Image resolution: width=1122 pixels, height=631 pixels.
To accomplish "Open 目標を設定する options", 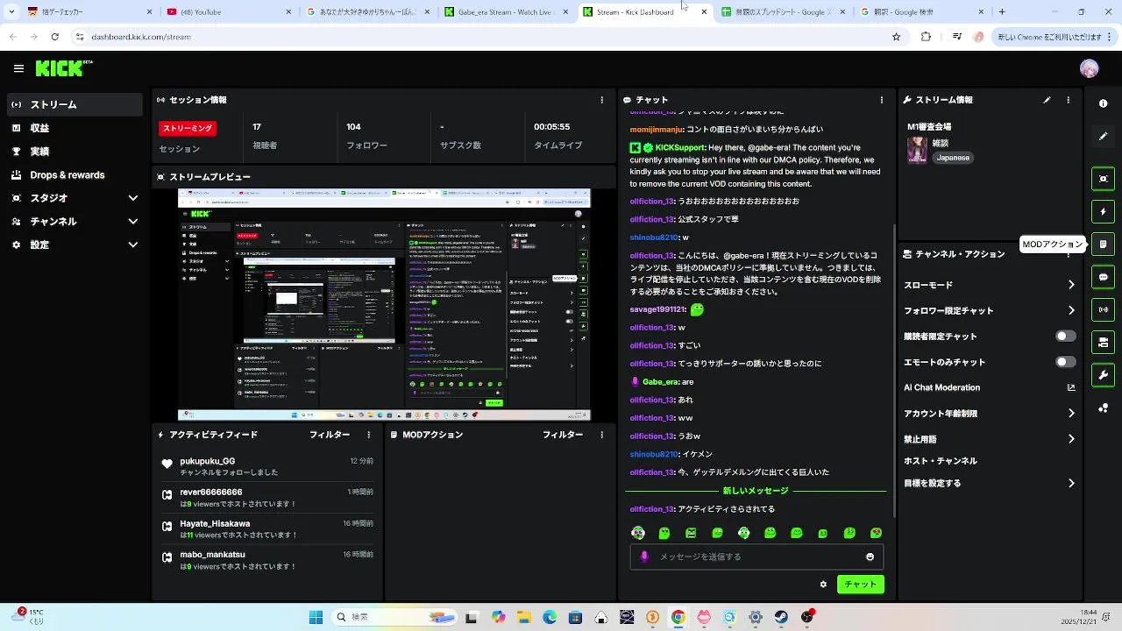I will pos(990,483).
